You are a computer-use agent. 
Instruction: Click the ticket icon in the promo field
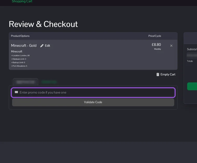16,92
